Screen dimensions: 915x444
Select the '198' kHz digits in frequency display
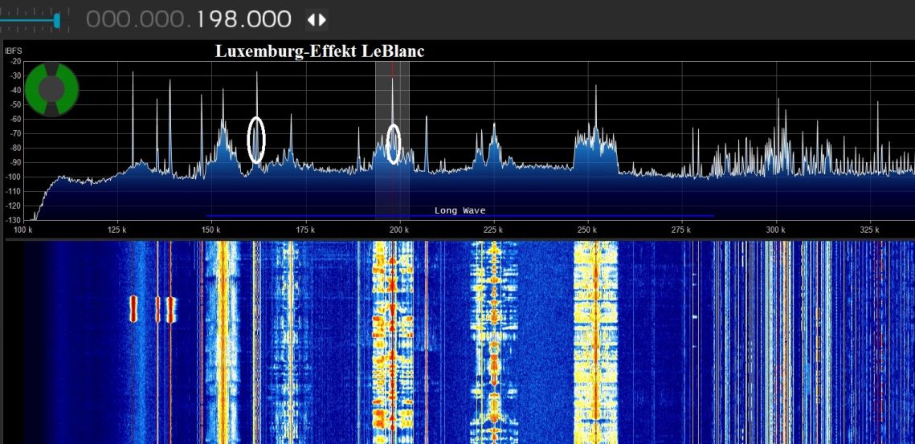click(x=216, y=20)
